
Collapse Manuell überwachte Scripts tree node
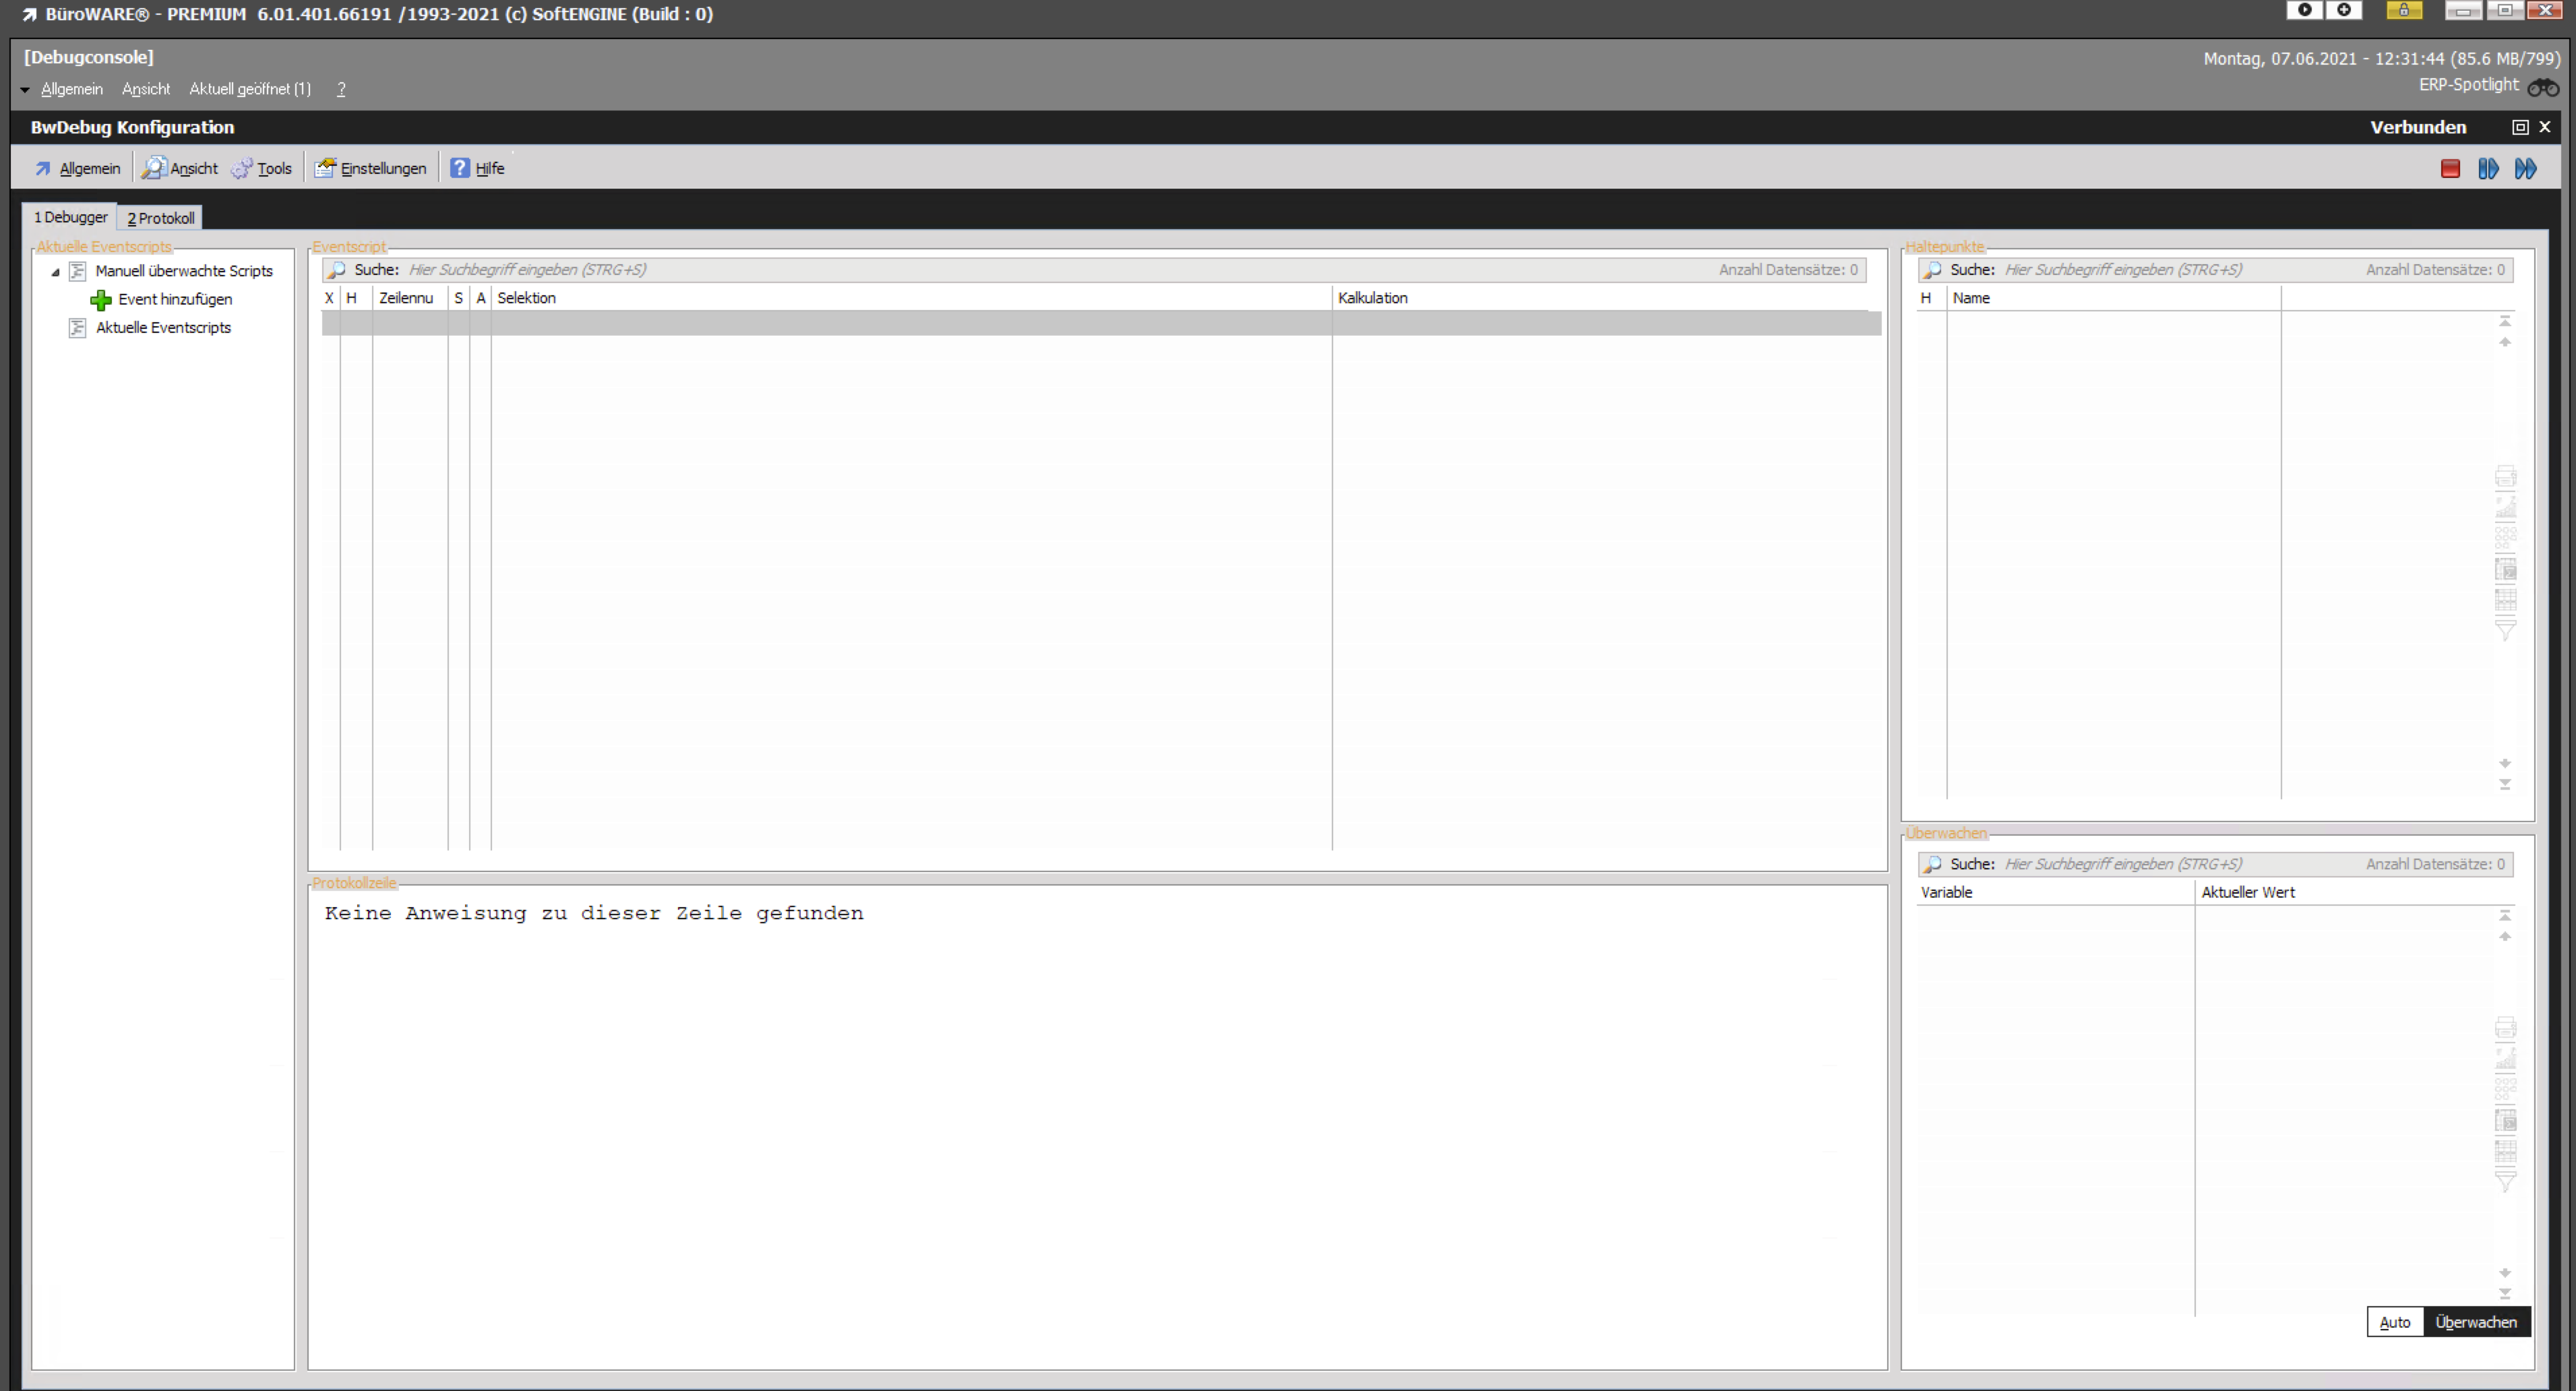coord(56,272)
